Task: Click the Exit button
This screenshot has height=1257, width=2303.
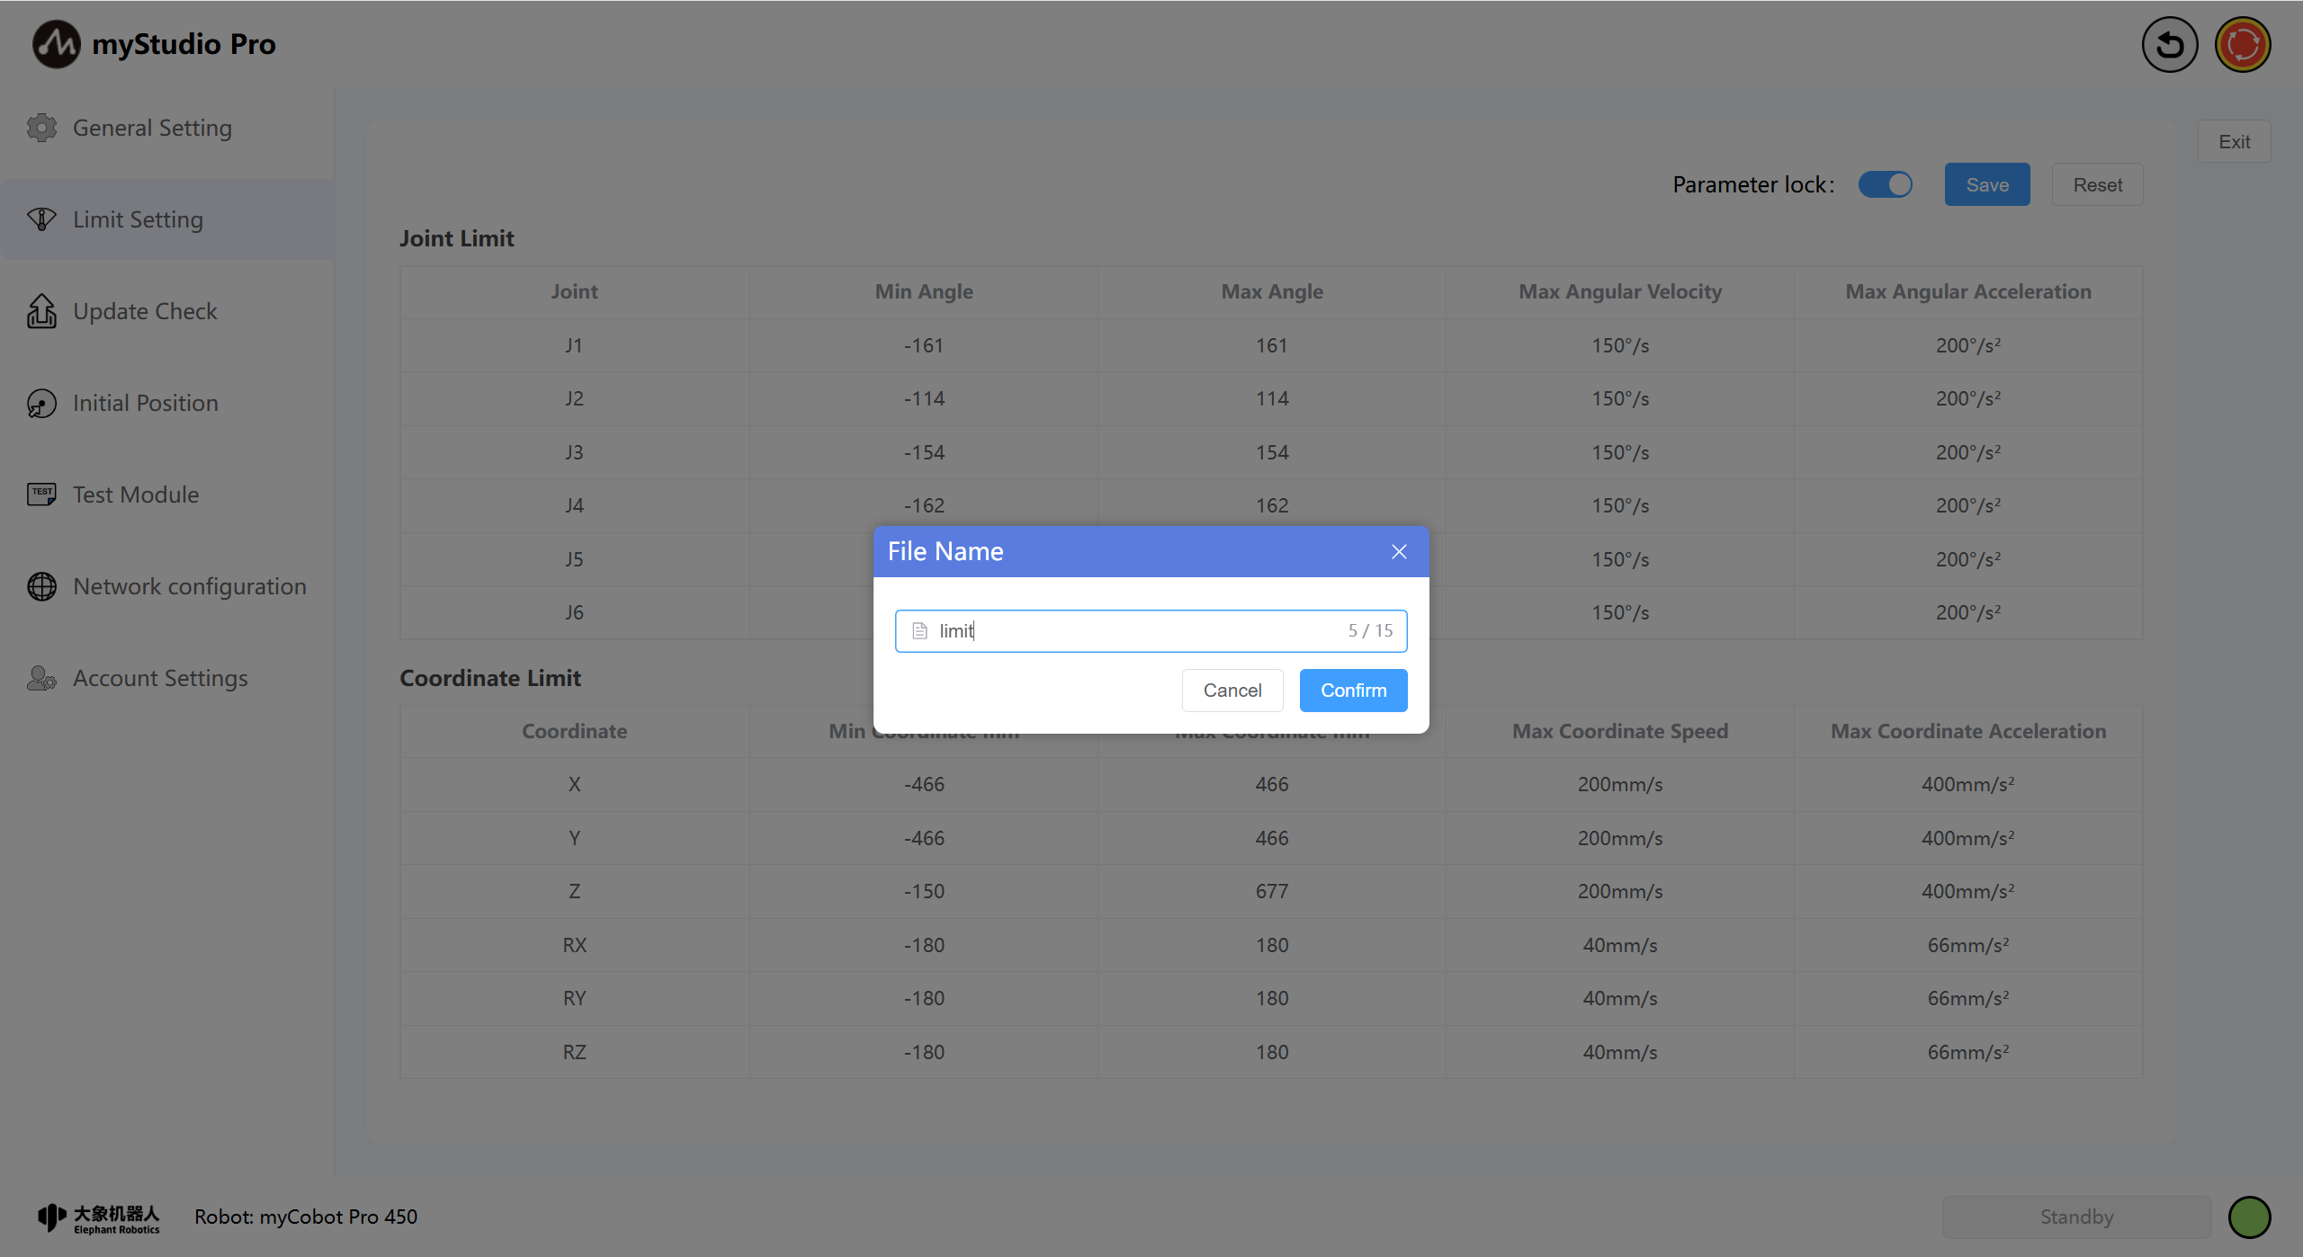Action: coord(2234,142)
